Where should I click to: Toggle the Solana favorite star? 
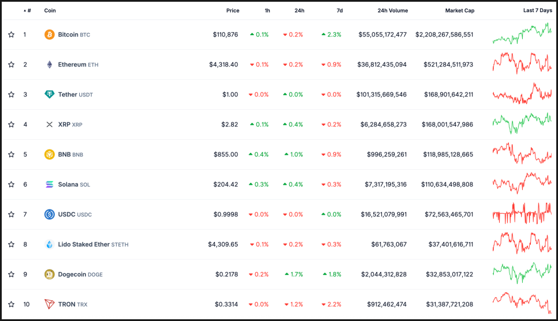point(12,184)
